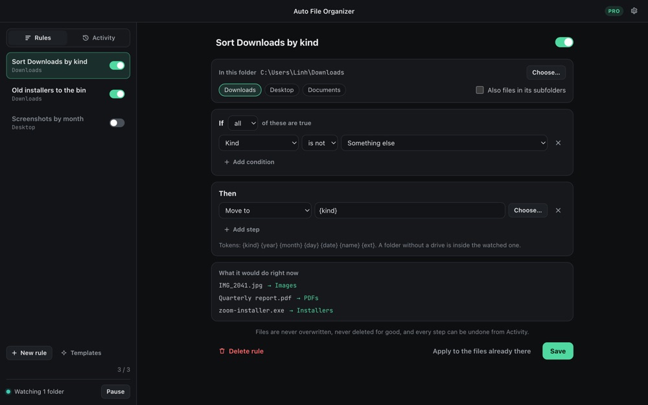Click the PRO badge
Image resolution: width=648 pixels, height=405 pixels.
tap(614, 11)
